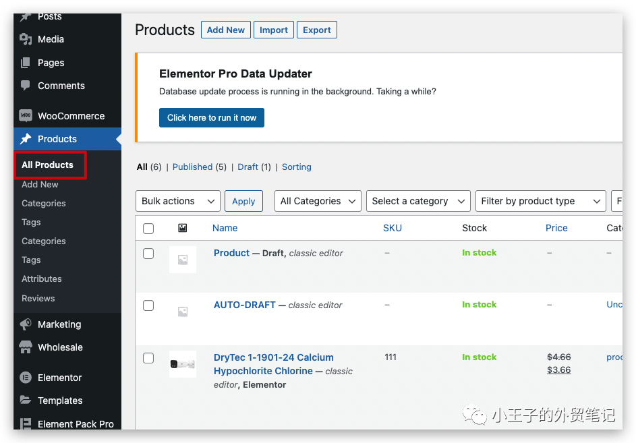Click the Add New button beside Products
Screen dimensions: 636x443
click(x=225, y=30)
